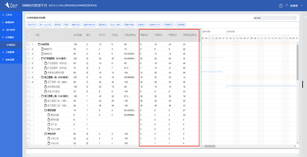This screenshot has width=307, height=157.
Task: Click the monitor icon next to 工作台
Action: [3, 15]
